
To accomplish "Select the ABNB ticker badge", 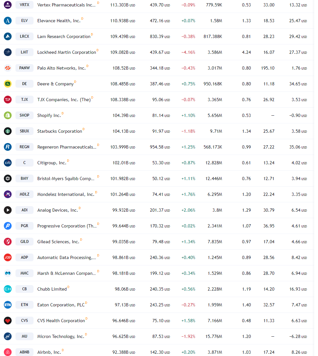I will click(24, 352).
